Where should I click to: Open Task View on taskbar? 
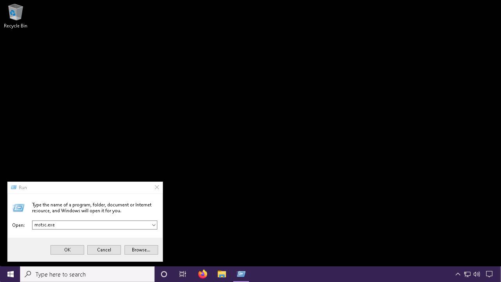point(183,274)
